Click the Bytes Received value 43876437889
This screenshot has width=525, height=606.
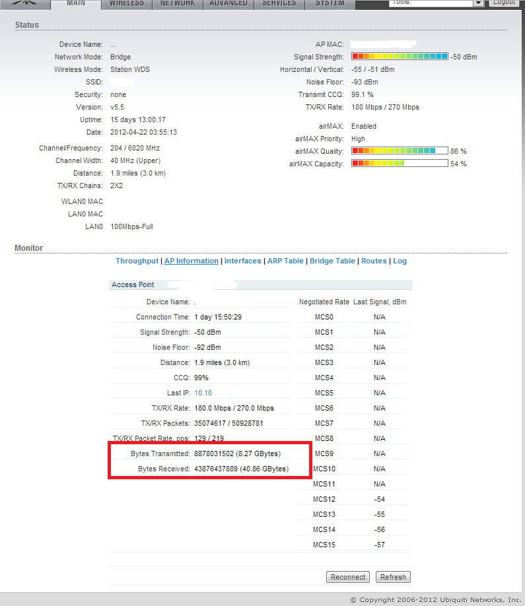pos(216,469)
